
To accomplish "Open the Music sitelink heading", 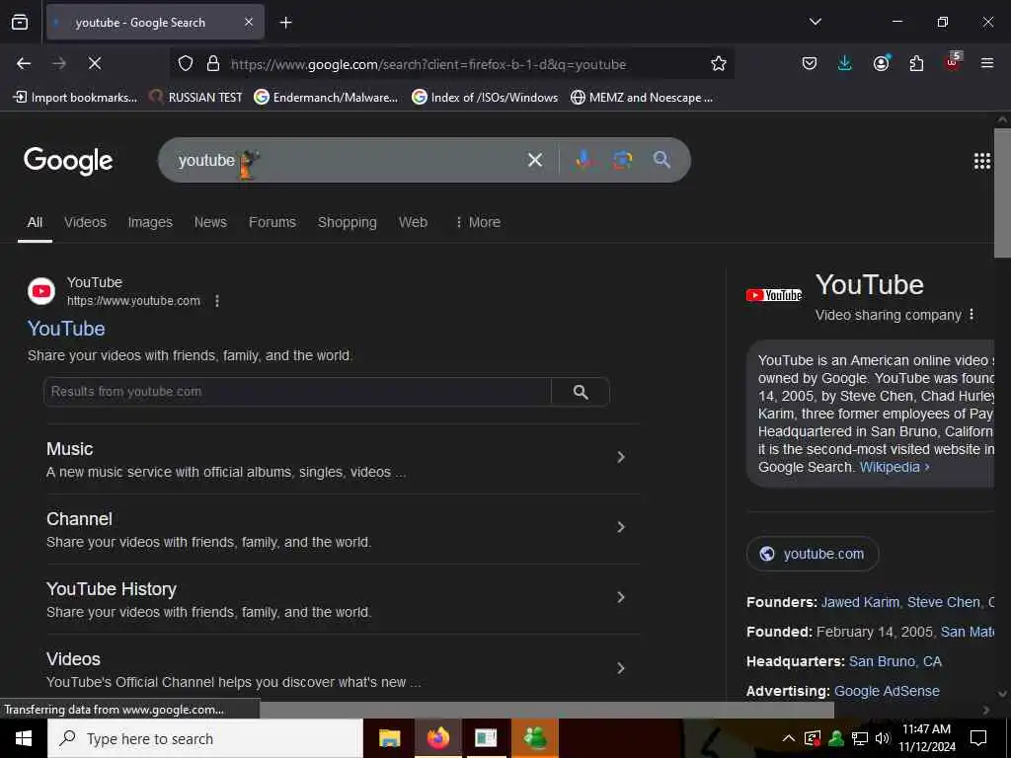I will [70, 449].
